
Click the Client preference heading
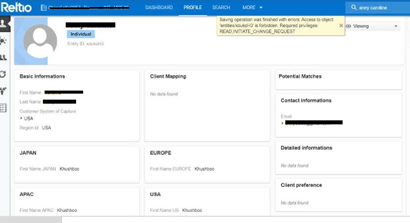301,185
